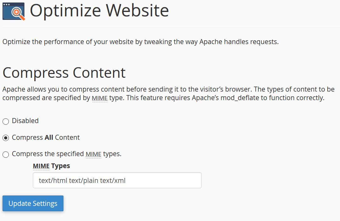Click MIME abbreviation in the bold field label
The image size is (340, 221).
point(41,166)
